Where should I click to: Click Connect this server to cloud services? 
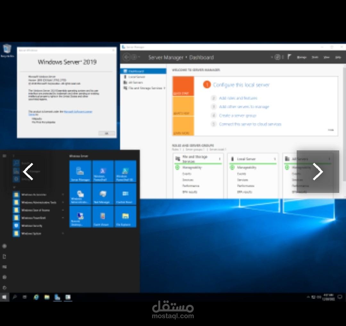pos(250,124)
